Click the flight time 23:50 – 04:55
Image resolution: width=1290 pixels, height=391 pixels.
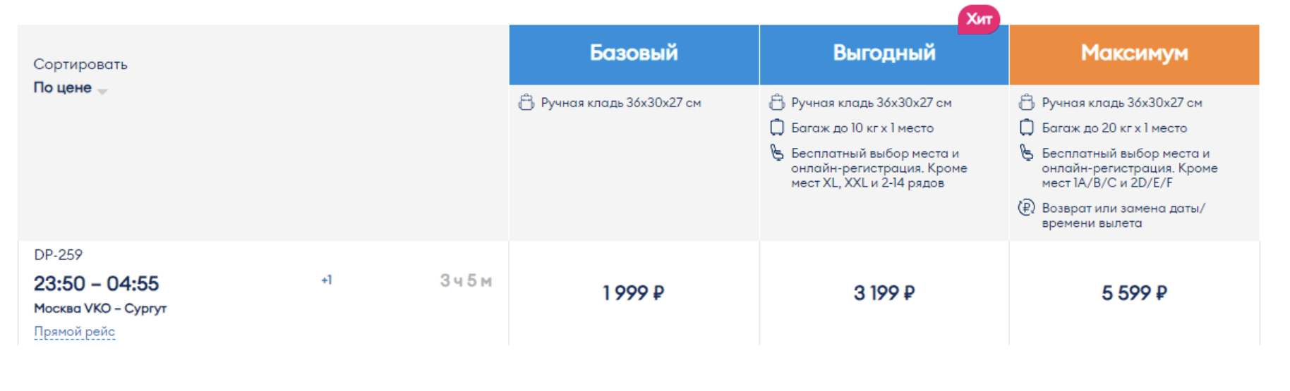[97, 284]
